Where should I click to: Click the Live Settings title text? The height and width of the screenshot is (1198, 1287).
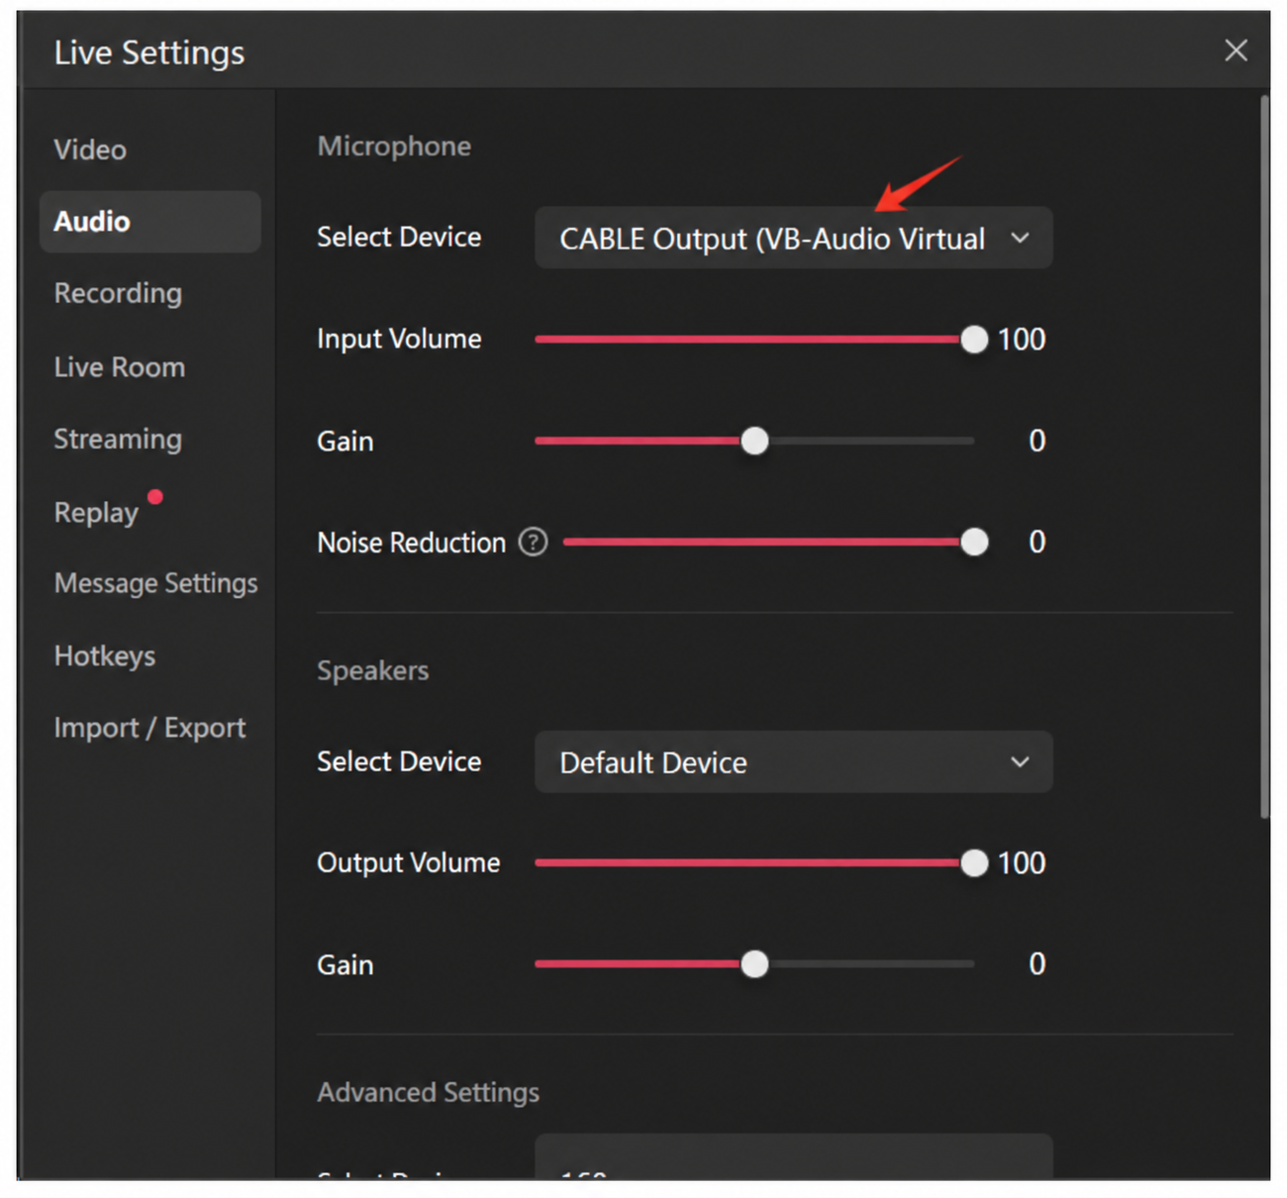pyautogui.click(x=149, y=52)
